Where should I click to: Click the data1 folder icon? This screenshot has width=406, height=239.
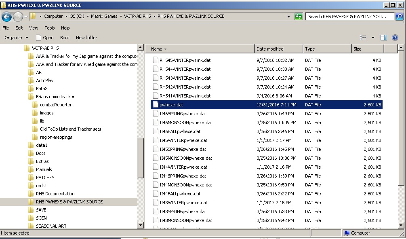(31, 145)
